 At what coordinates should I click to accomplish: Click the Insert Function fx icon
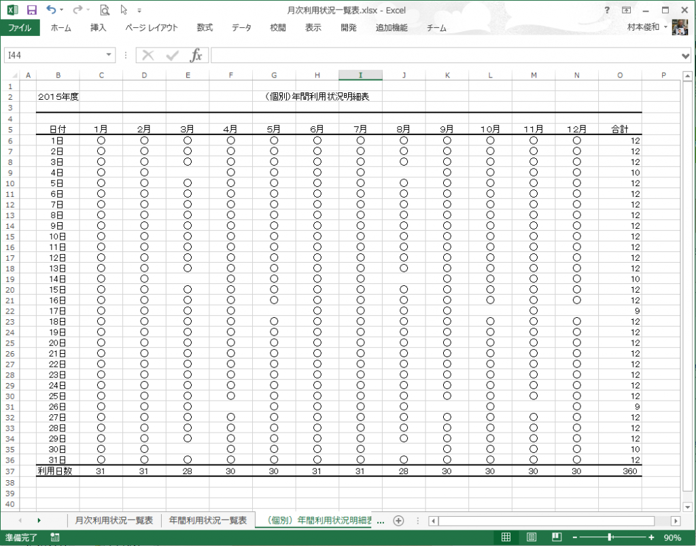click(x=196, y=55)
